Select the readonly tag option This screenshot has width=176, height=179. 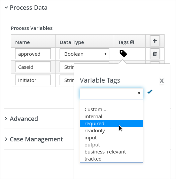[x=111, y=131]
